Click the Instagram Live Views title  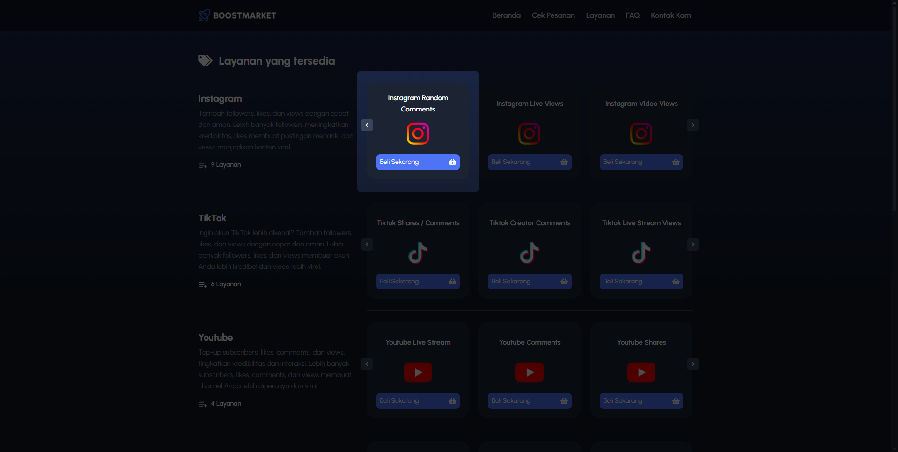click(x=530, y=104)
